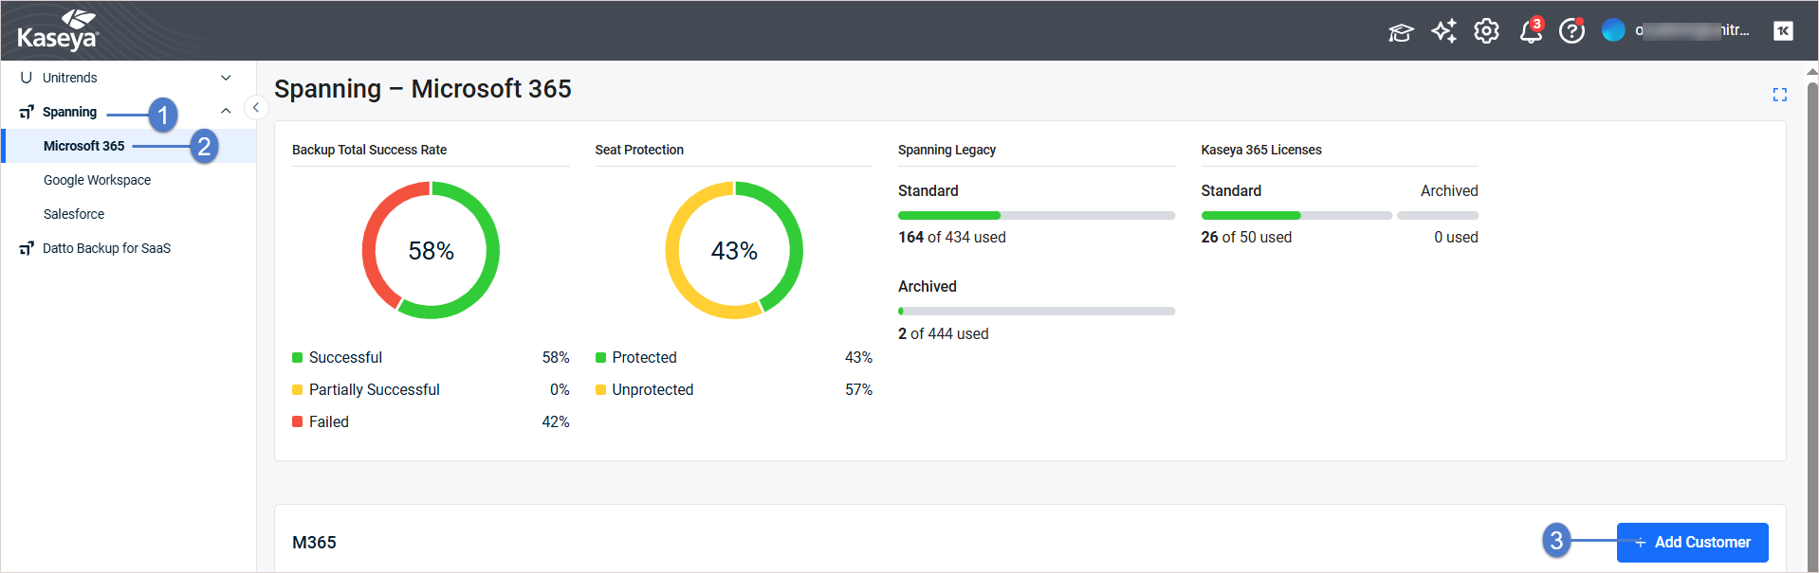The image size is (1819, 573).
Task: Click the Spanning Legacy Standard usage bar
Action: pyautogui.click(x=1036, y=216)
